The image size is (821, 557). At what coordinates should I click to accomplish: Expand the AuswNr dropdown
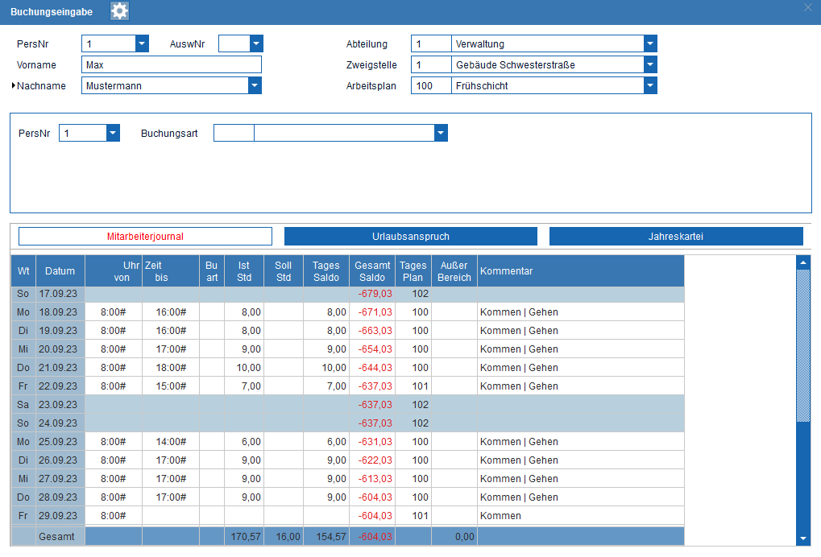pyautogui.click(x=256, y=43)
